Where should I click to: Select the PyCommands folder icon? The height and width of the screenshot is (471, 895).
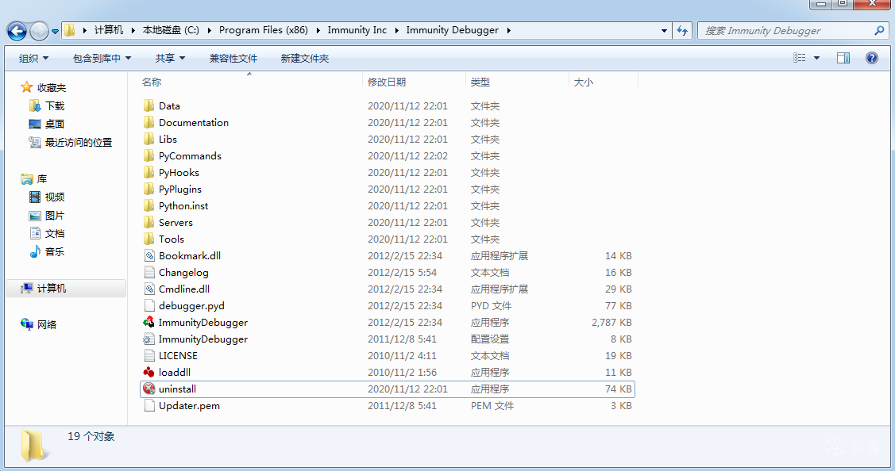point(149,155)
